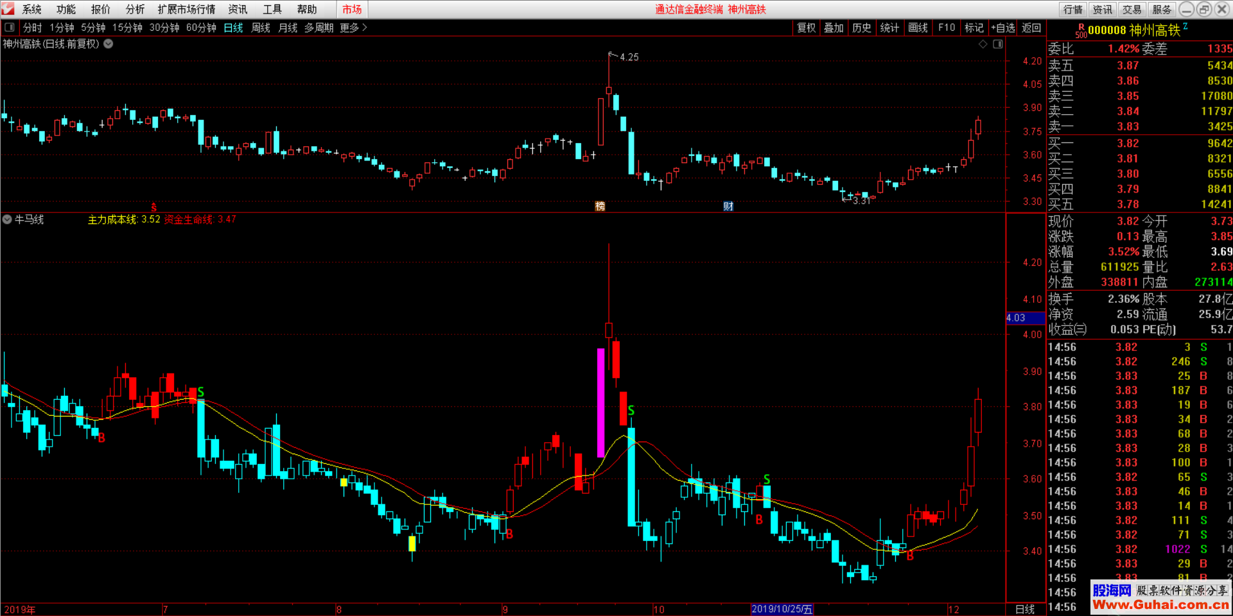Click the red B signal near September

coord(509,534)
